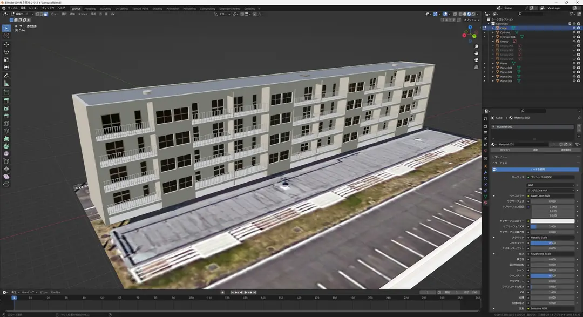Switch to the Modeling workspace tab
The width and height of the screenshot is (583, 317).
pos(90,9)
